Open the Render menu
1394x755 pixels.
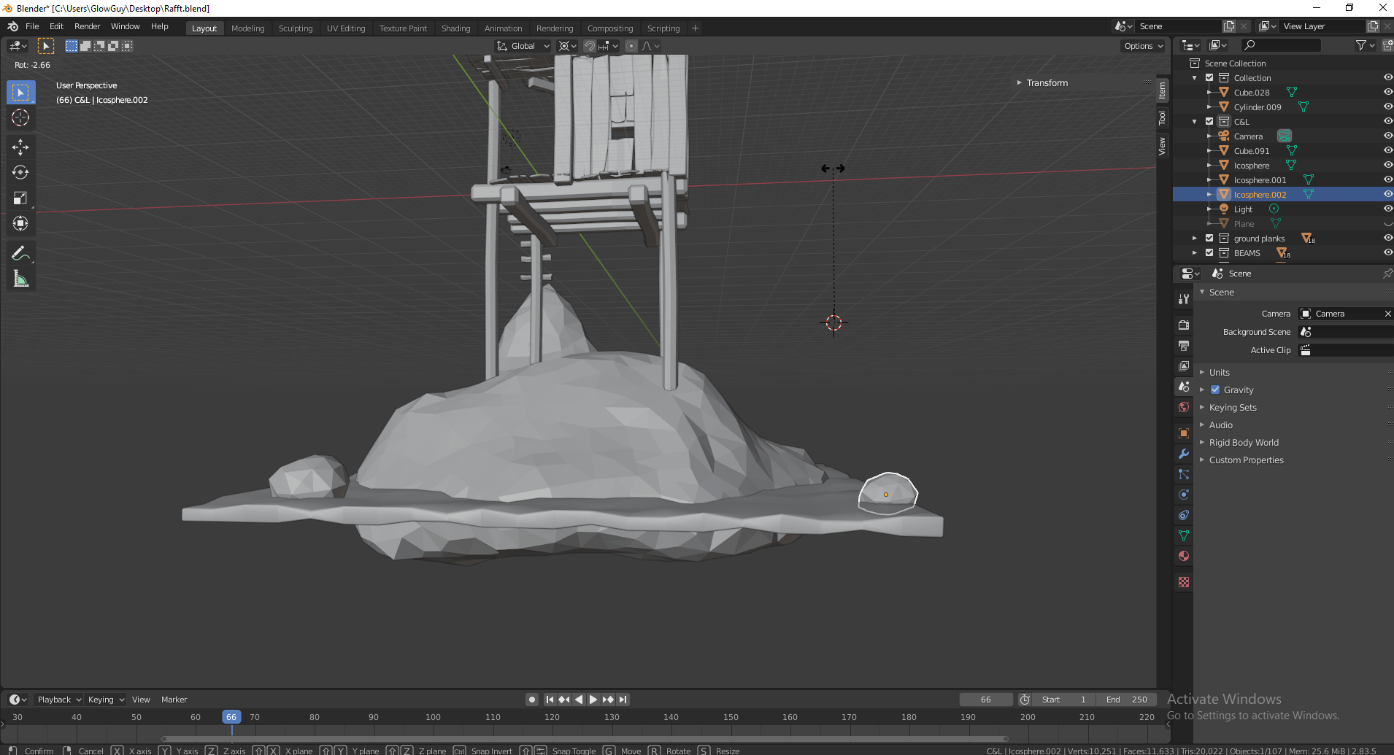[x=87, y=26]
